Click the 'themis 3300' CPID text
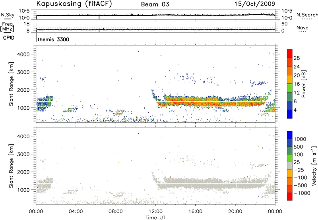Image resolution: width=318 pixels, height=220 pixels. pos(53,39)
